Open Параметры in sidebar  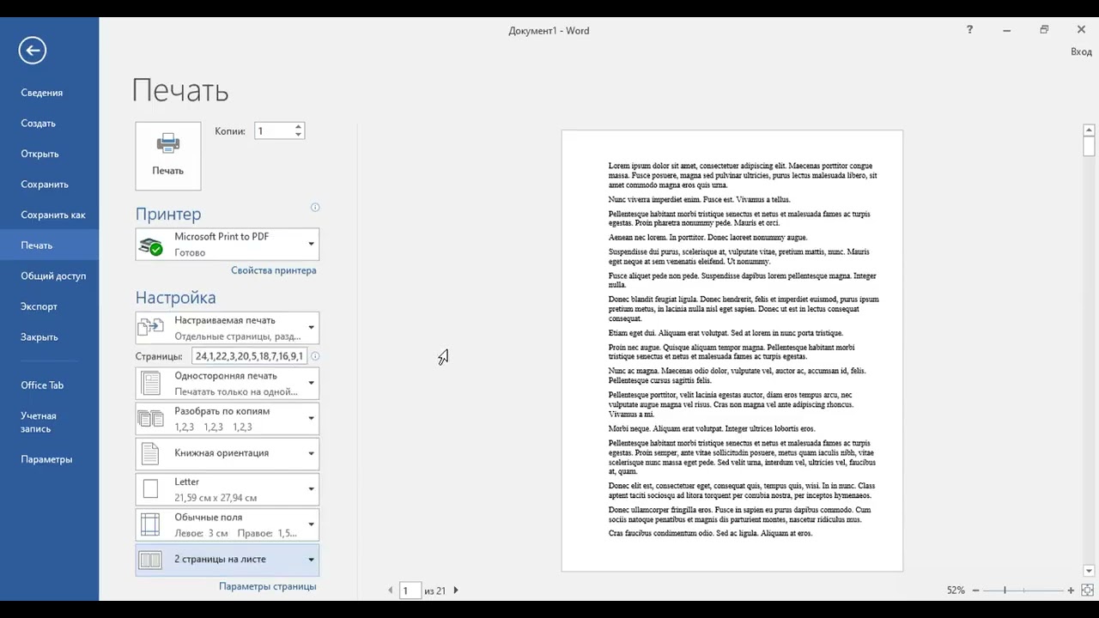tap(49, 459)
